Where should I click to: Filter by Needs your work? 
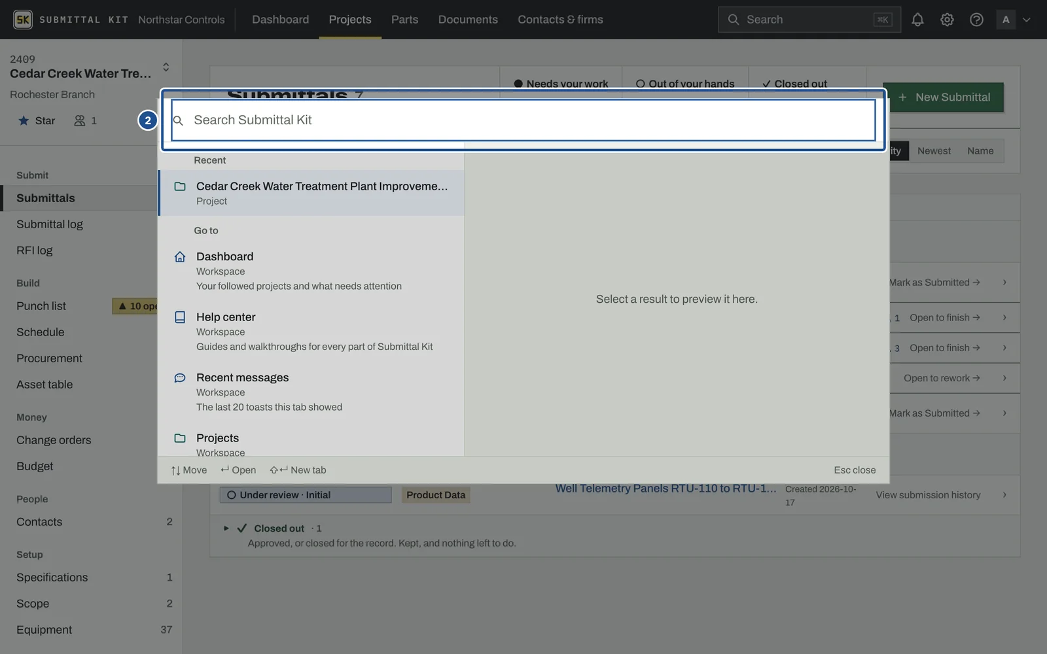pyautogui.click(x=561, y=84)
